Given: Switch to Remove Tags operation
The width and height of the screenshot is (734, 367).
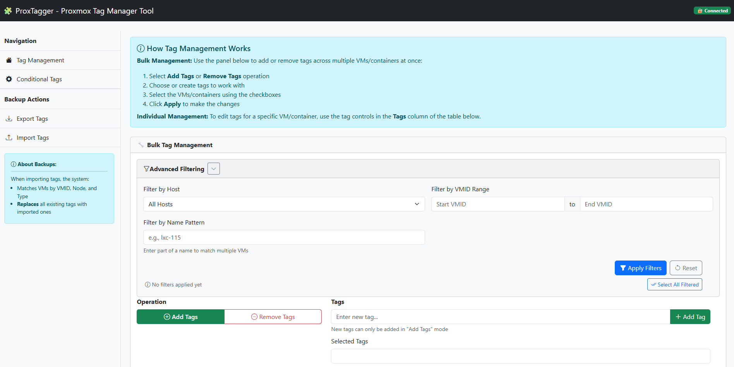Looking at the screenshot, I should coord(273,317).
